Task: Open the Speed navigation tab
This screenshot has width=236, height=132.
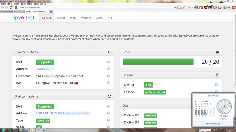Action: pyautogui.click(x=61, y=18)
